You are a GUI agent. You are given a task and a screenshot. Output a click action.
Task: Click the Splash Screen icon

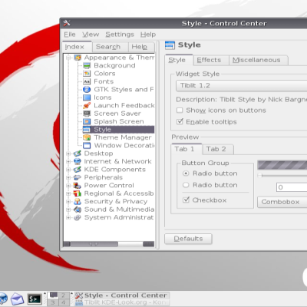click(x=87, y=121)
